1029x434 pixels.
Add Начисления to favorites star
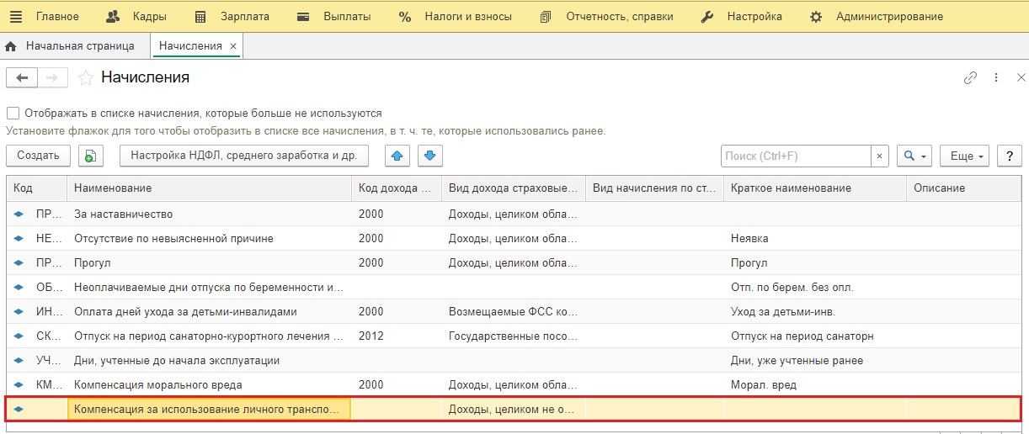click(85, 78)
